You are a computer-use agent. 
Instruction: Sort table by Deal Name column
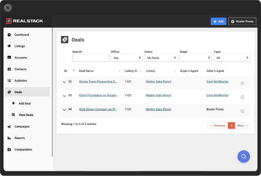(86, 71)
